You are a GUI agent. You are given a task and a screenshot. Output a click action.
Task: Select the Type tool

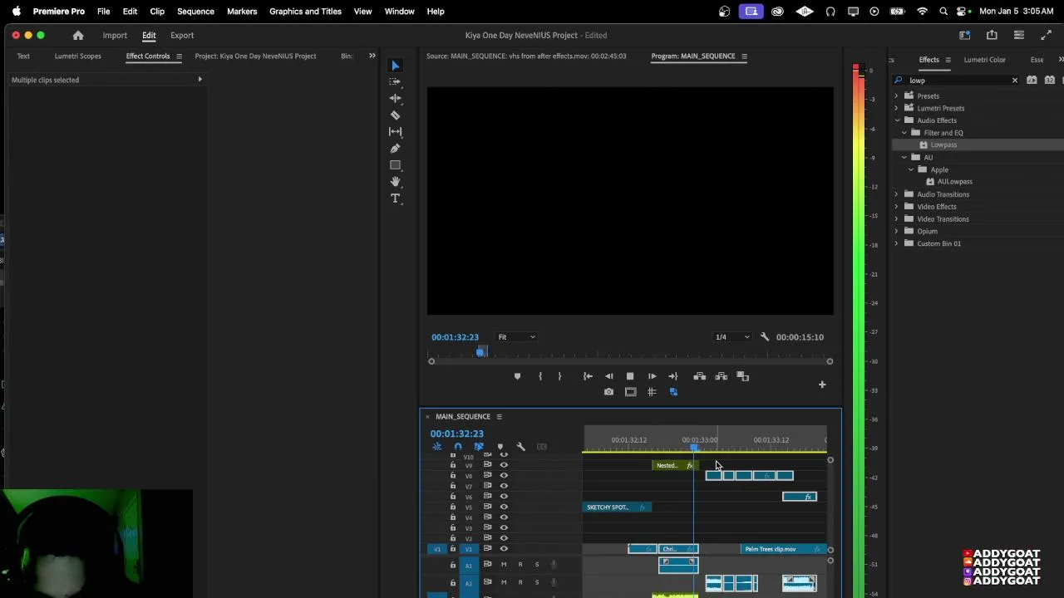tap(396, 199)
